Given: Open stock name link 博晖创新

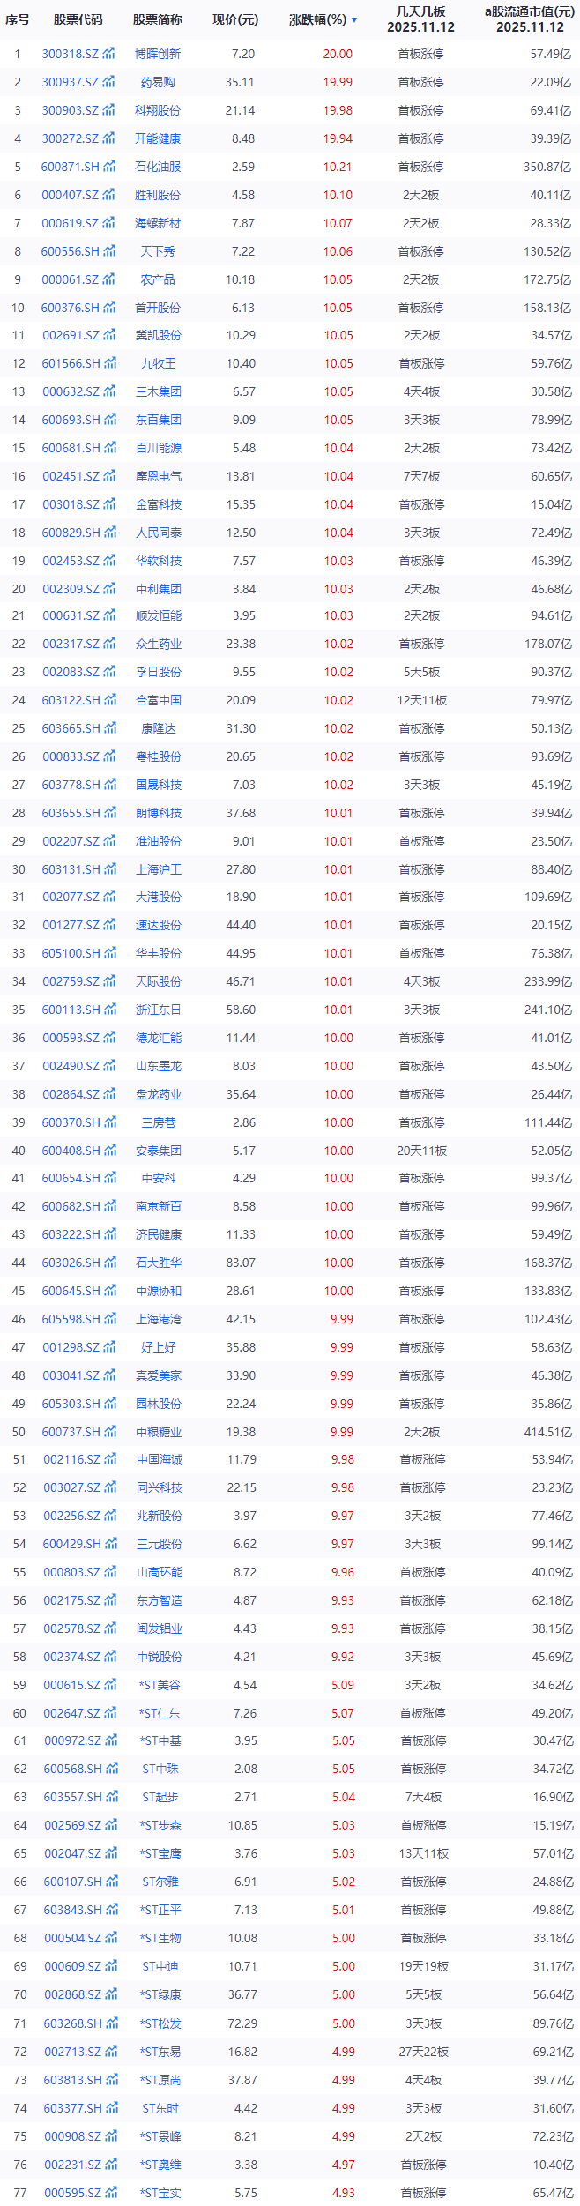Looking at the screenshot, I should pos(158,54).
